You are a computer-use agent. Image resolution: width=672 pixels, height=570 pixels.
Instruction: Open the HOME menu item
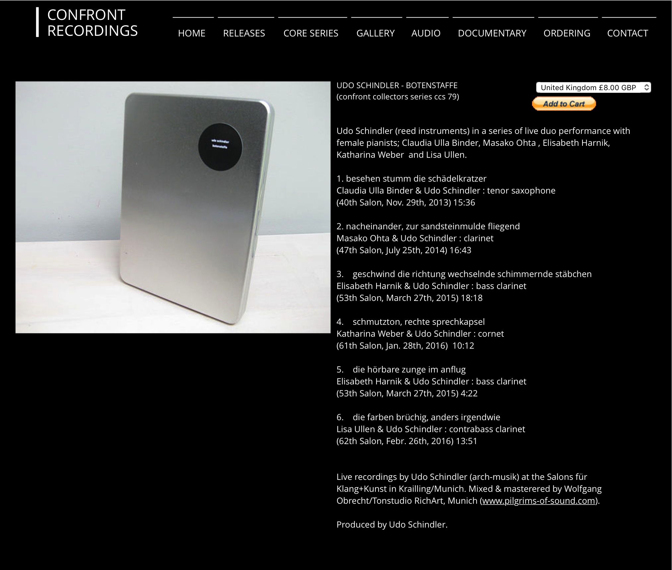pos(192,33)
